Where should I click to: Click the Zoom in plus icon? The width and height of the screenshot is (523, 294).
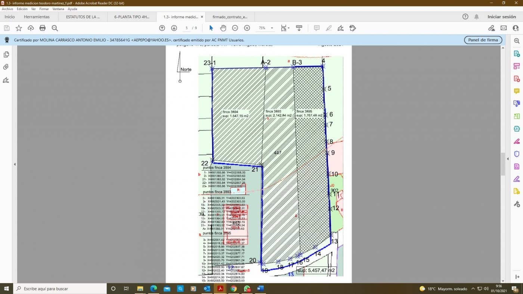247,28
